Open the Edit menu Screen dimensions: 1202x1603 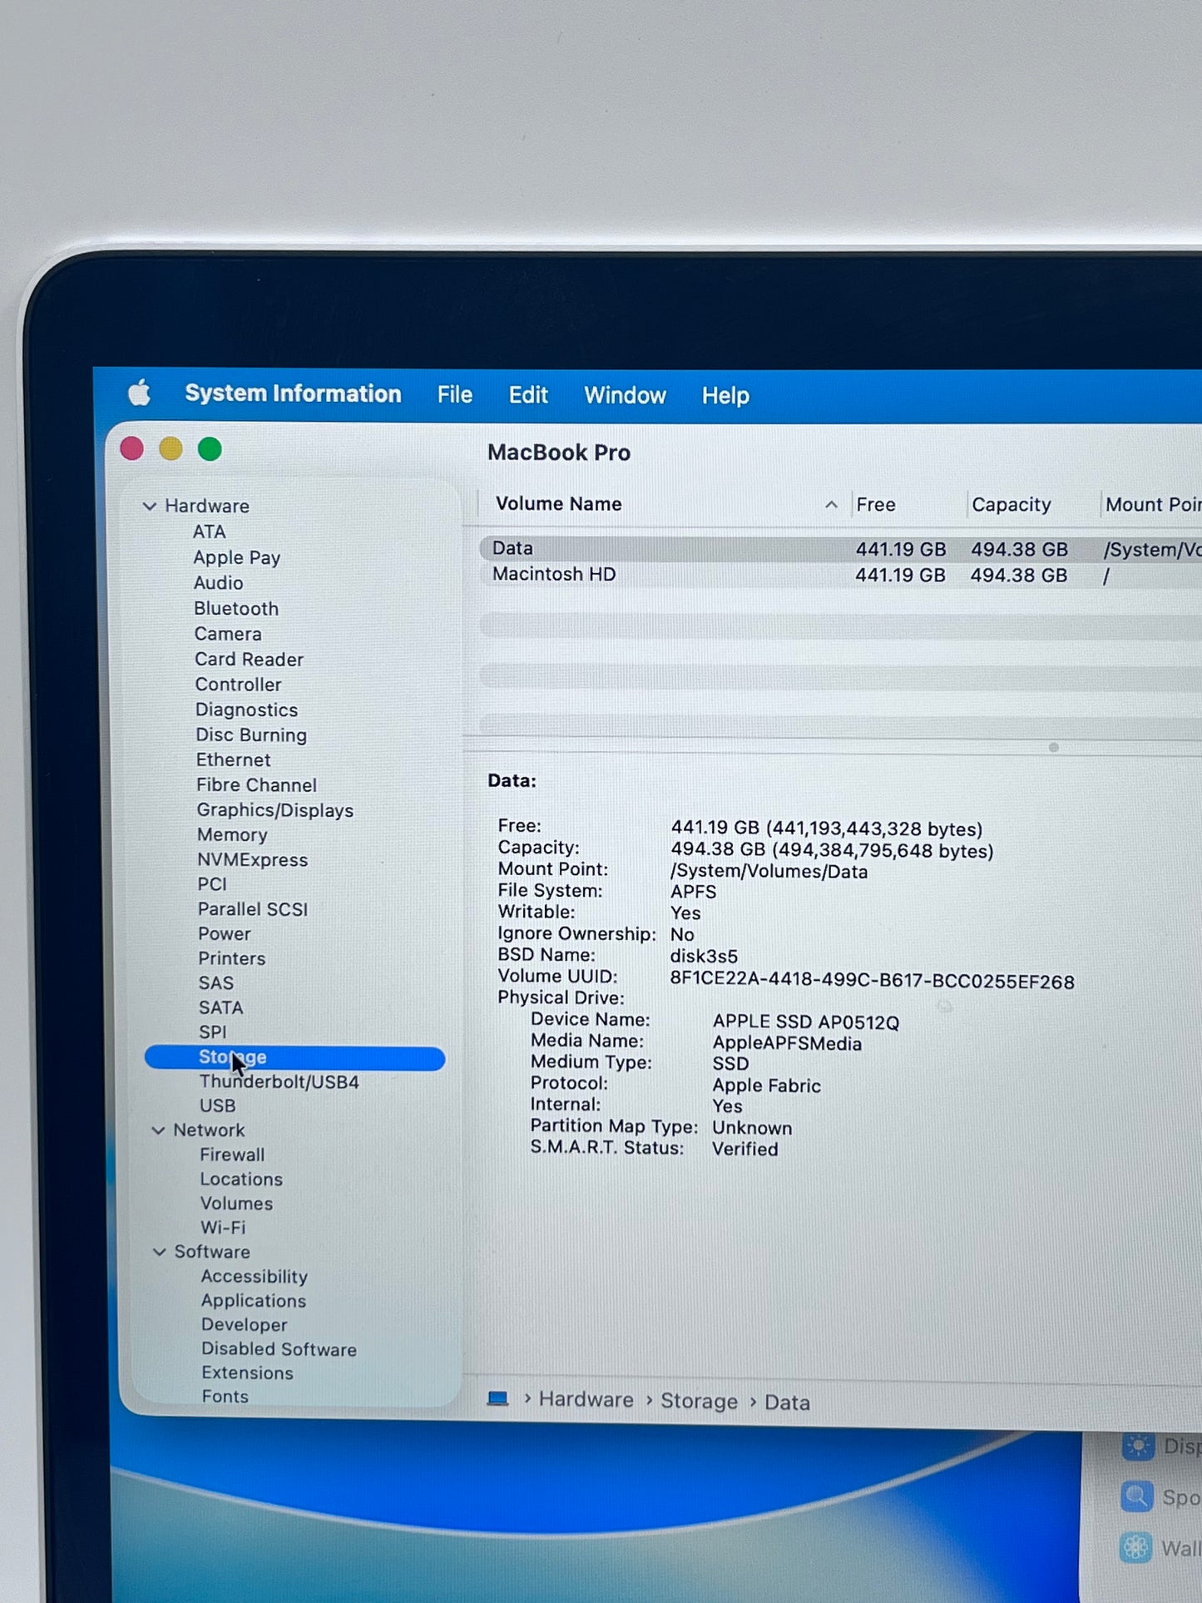[528, 394]
